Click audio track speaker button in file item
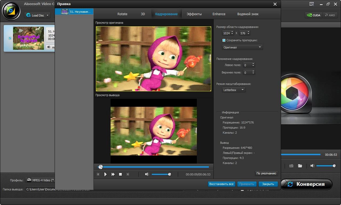Screen dimensions: 341x205 49,47
